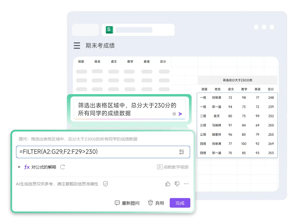Click the blank tab left of the S tab

86,30
